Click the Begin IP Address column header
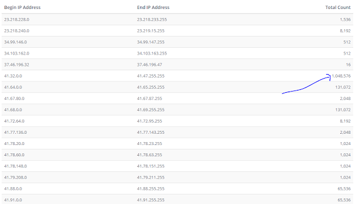This screenshot has width=360, height=204. tap(22, 7)
